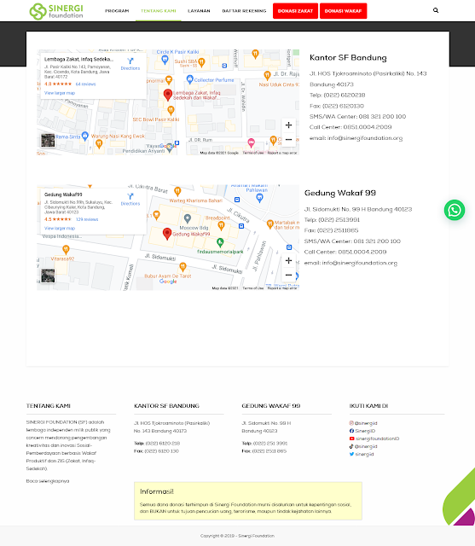Click the Collector Perfume shop marker
The image size is (475, 546).
[189, 79]
